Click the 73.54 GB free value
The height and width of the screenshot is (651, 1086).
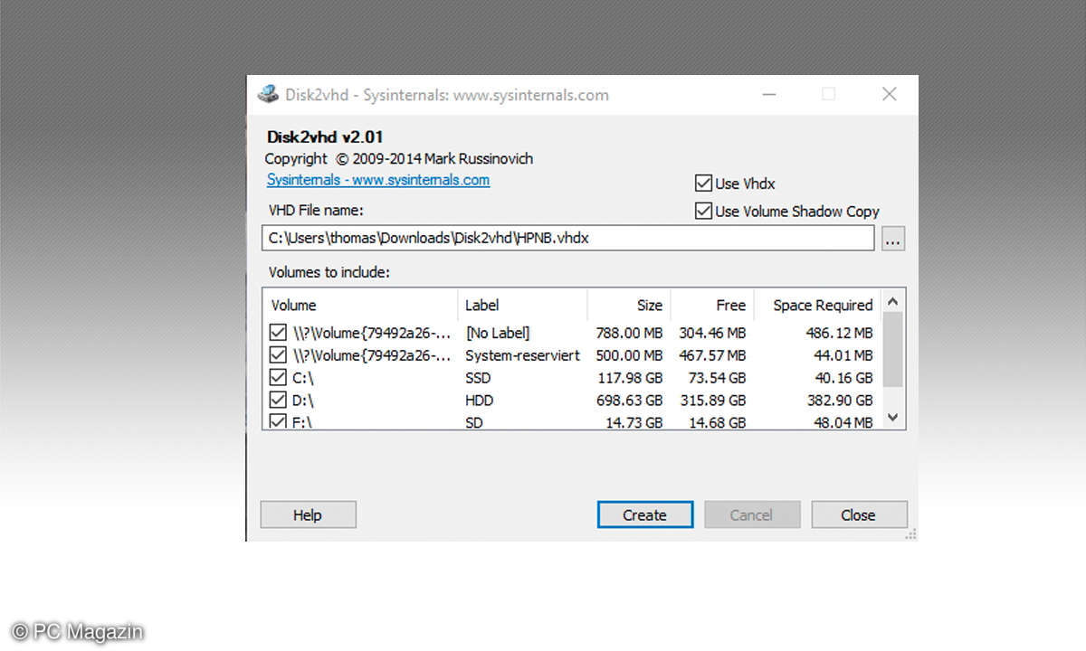pos(718,378)
